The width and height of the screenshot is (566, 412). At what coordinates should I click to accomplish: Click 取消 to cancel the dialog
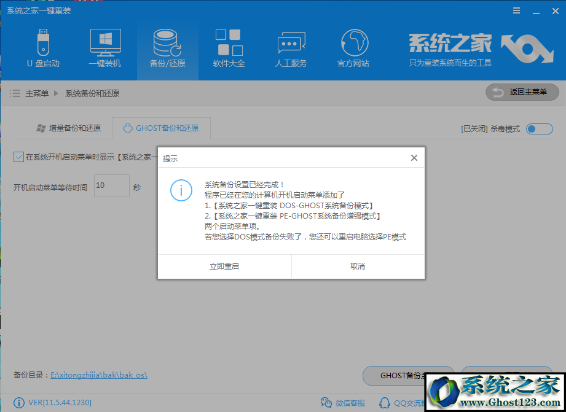(358, 266)
